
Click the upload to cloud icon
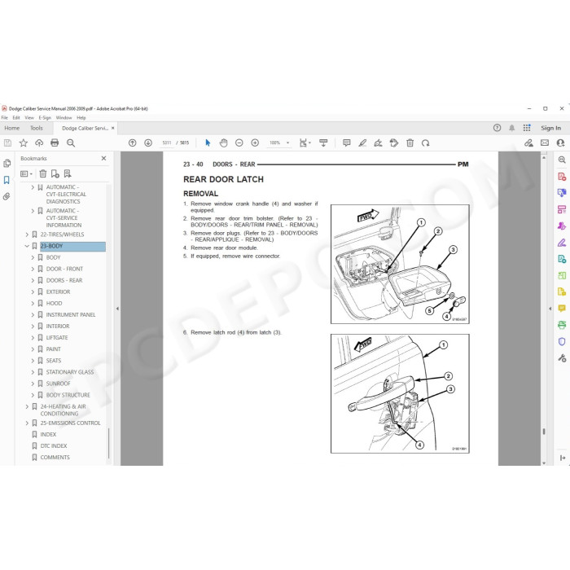tap(39, 142)
